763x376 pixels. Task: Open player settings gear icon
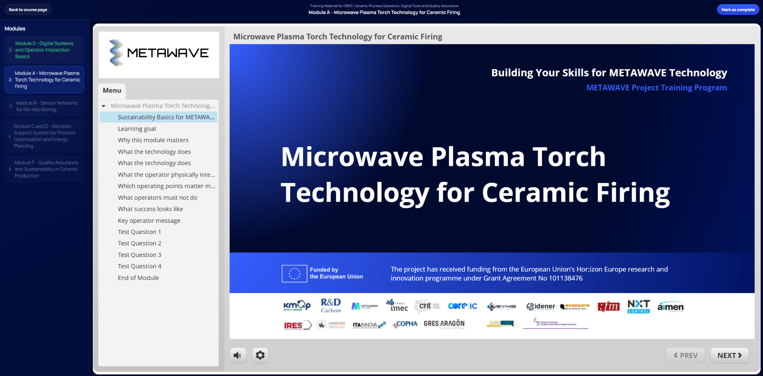pos(260,356)
